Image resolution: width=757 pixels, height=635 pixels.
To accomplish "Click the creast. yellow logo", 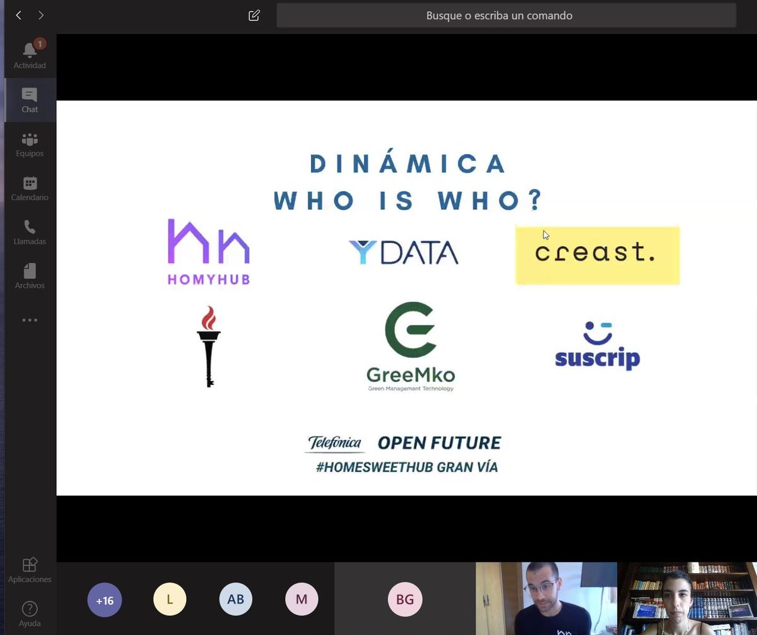I will (x=597, y=255).
